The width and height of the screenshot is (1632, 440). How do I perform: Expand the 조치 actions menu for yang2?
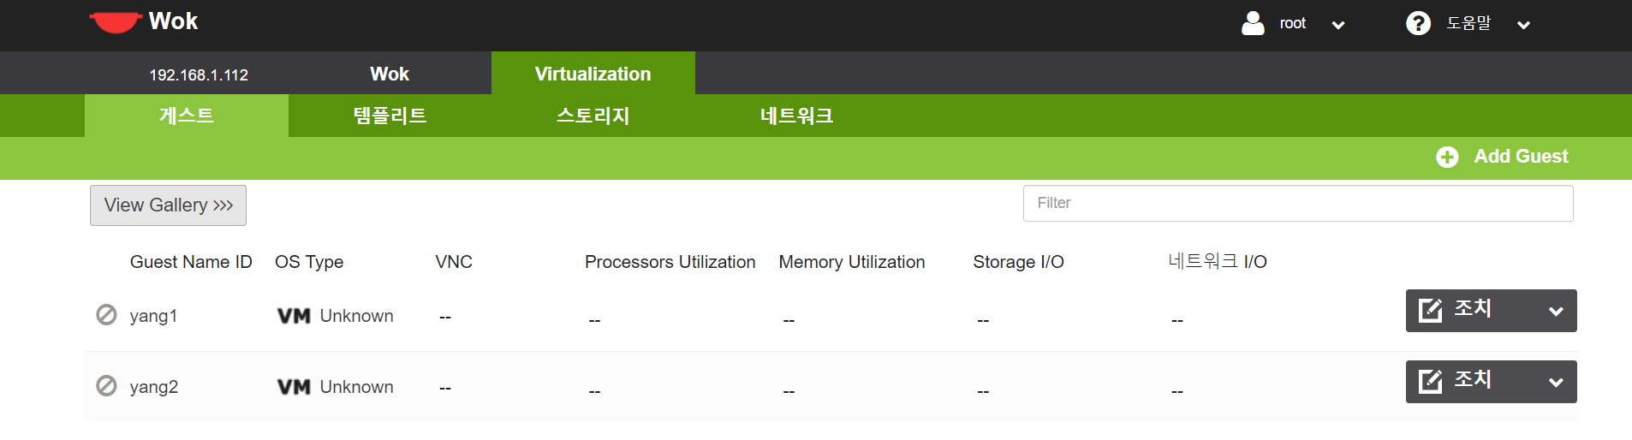pyautogui.click(x=1556, y=383)
